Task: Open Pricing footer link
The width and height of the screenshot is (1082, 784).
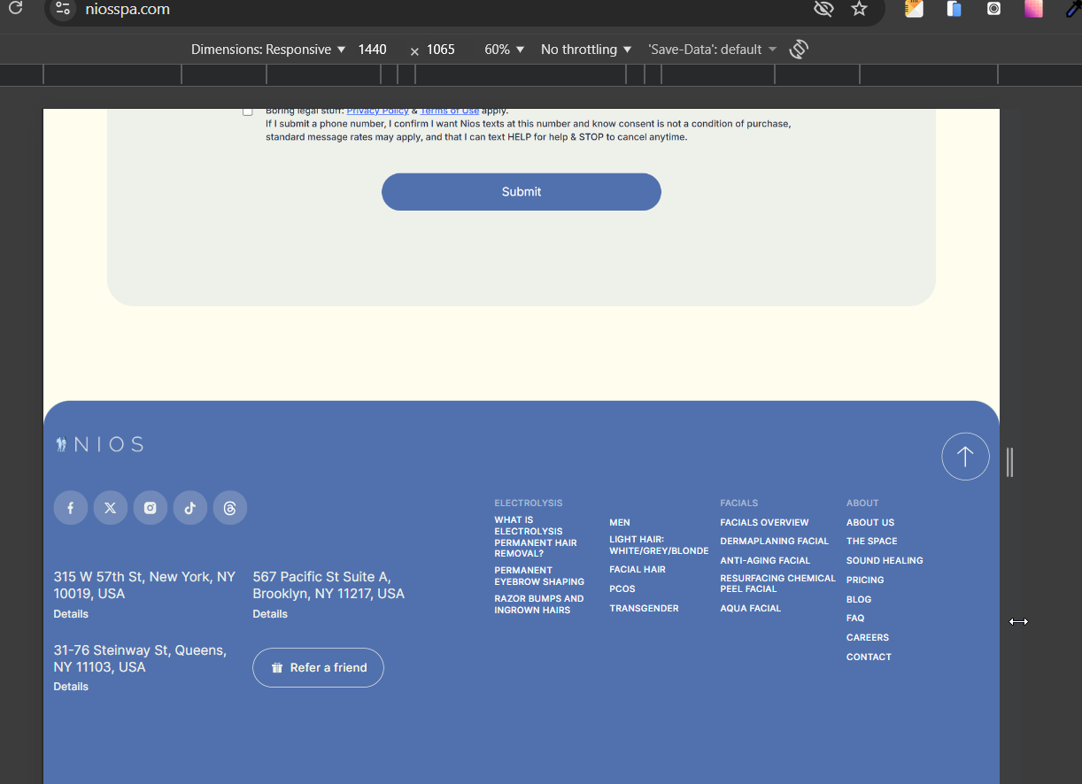Action: tap(865, 580)
